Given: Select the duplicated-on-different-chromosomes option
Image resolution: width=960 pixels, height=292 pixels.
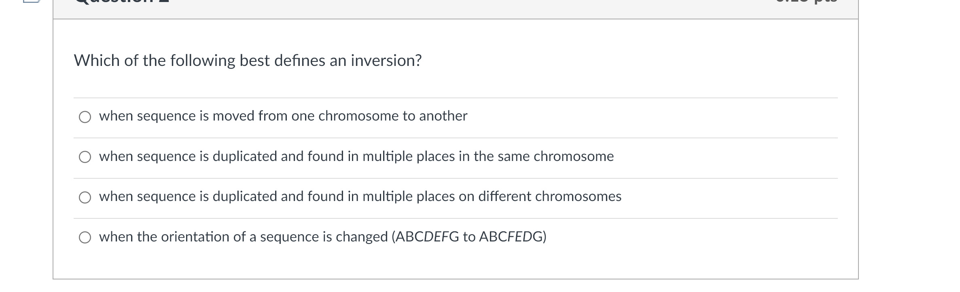Looking at the screenshot, I should coord(359,197).
